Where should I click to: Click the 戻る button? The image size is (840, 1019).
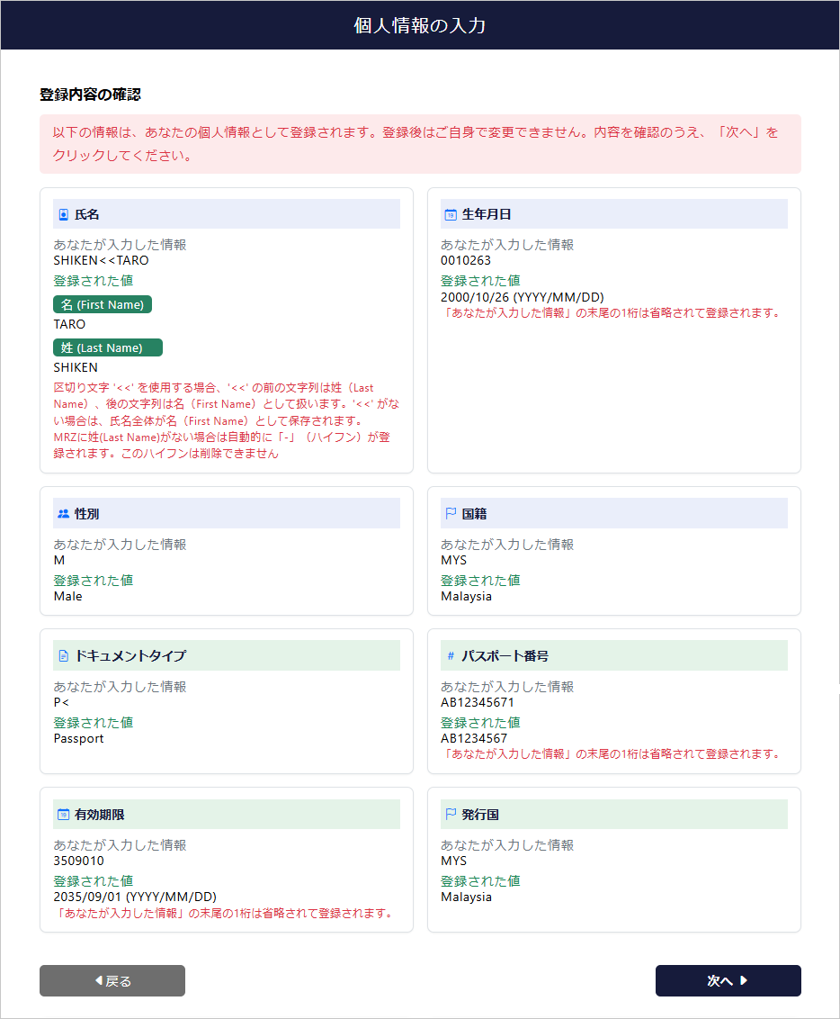pyautogui.click(x=112, y=980)
